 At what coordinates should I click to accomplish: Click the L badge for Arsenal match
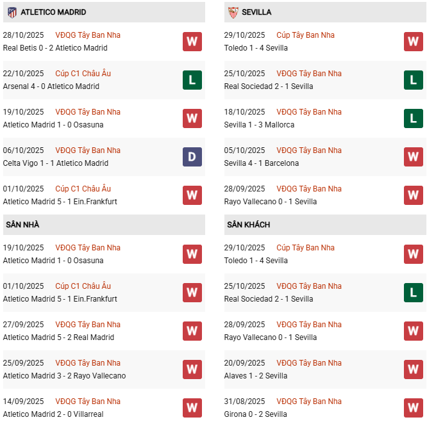(192, 80)
